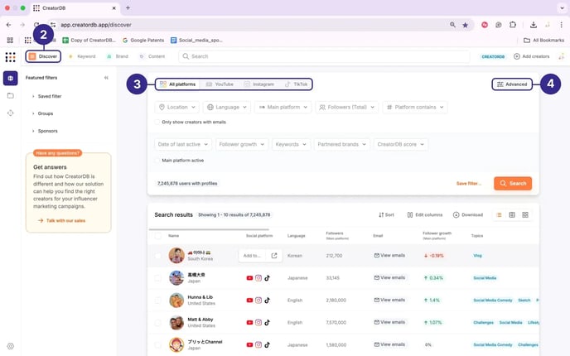This screenshot has height=356, width=570.
Task: Click the icon to the right of Add creators
Action: pyautogui.click(x=561, y=56)
